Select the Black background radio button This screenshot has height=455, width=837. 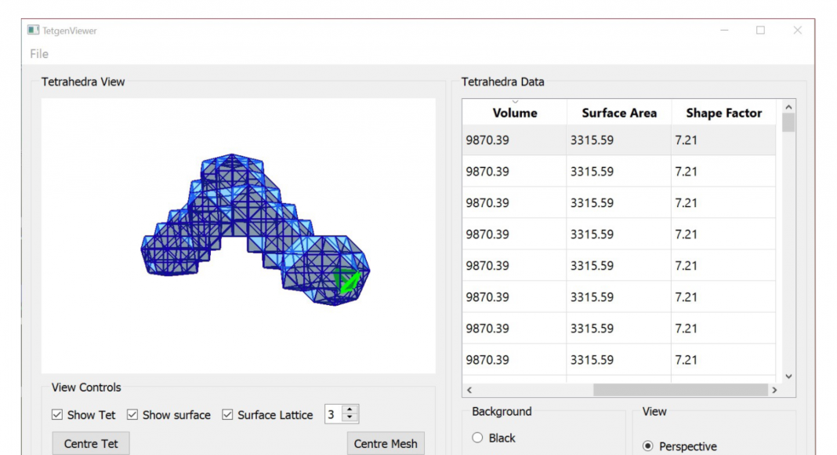477,438
